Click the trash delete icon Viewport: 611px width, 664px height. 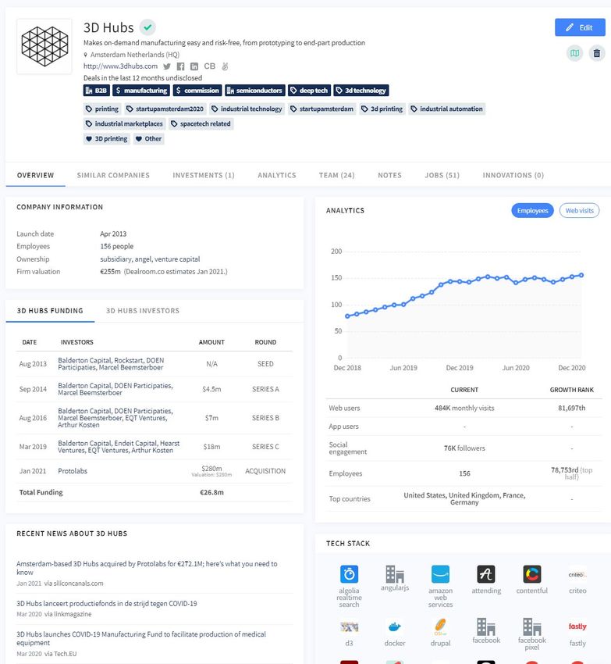click(597, 53)
